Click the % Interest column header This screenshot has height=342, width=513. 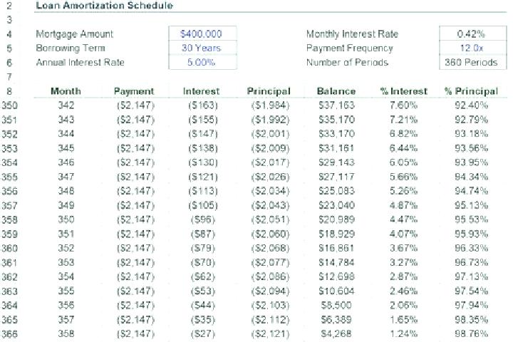pyautogui.click(x=404, y=91)
